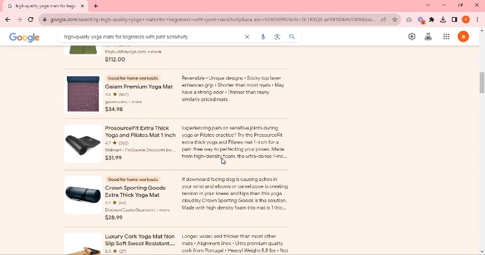Open a new browser tab with plus button
Image resolution: width=485 pixels, height=255 pixels.
[95, 6]
